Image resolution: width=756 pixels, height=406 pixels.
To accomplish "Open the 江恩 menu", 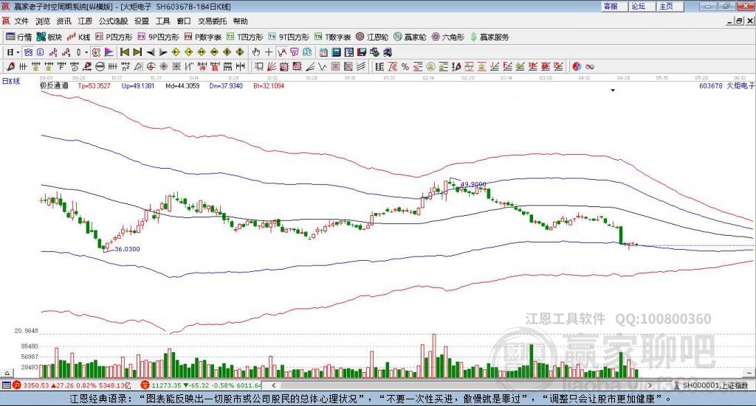I will point(85,21).
